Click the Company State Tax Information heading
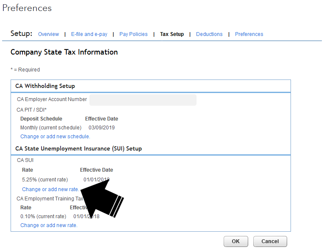Image resolution: width=324 pixels, height=252 pixels. 64,52
